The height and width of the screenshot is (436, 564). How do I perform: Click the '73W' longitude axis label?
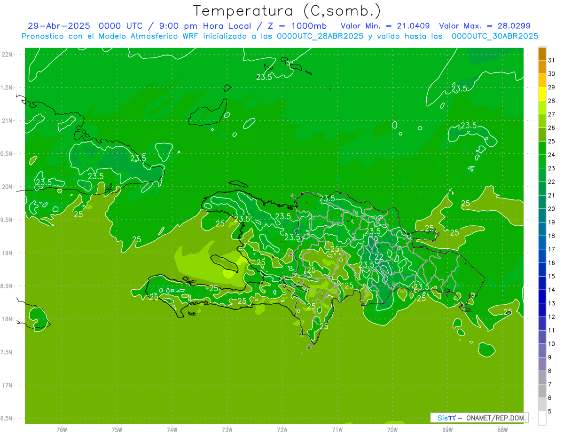coord(227,430)
